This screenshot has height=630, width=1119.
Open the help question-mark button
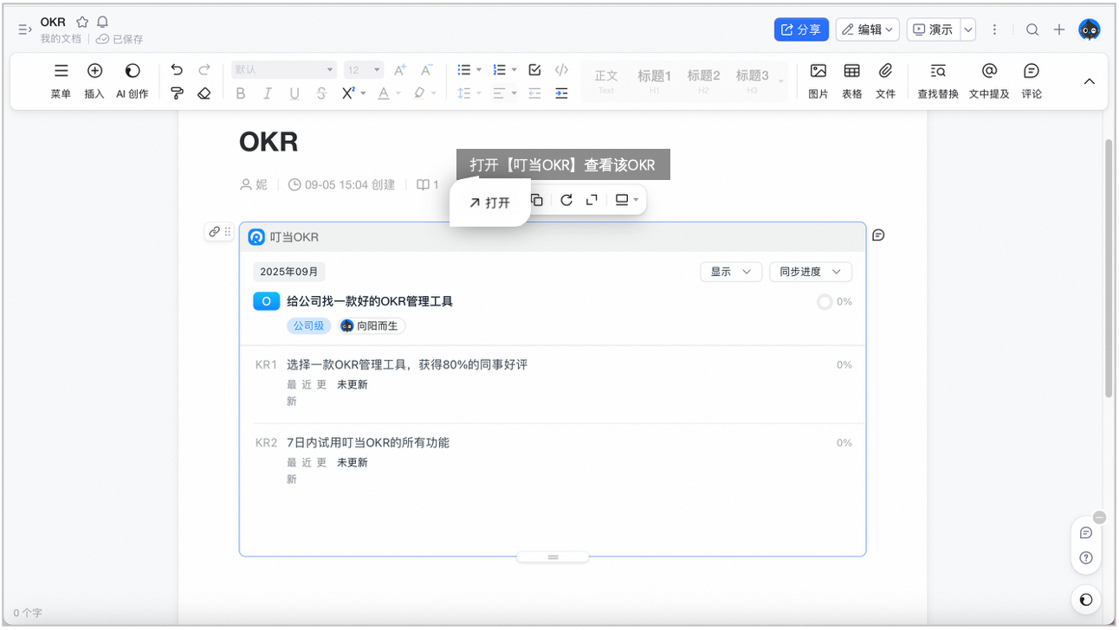(x=1086, y=557)
